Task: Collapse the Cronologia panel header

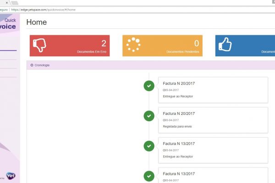Action: 137,65
